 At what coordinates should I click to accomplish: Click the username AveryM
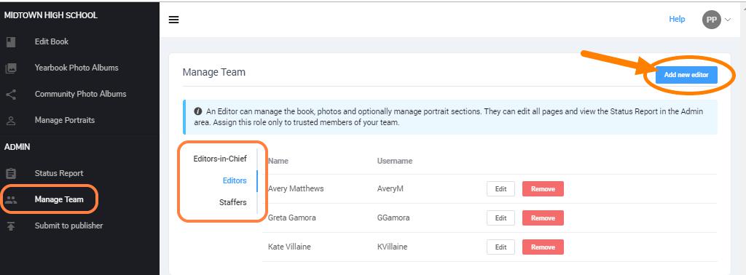(x=390, y=188)
